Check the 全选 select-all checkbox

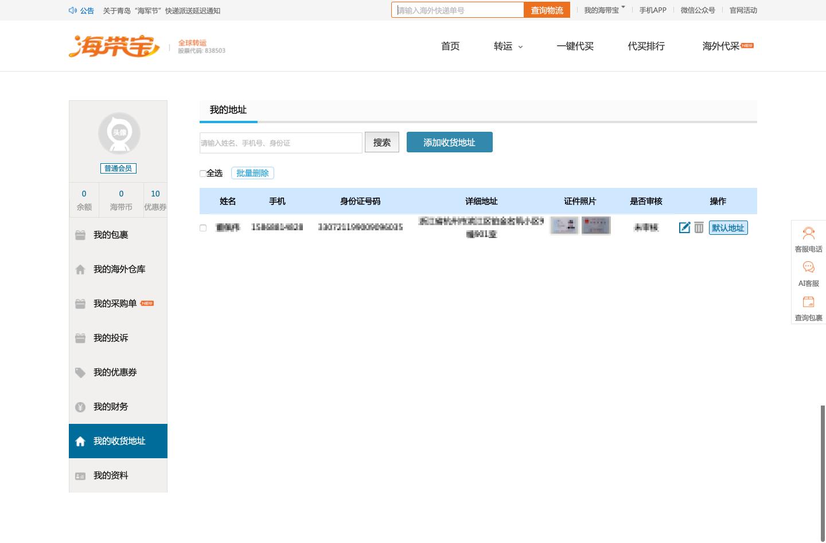202,173
